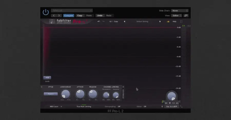Collapse controls with left double chevron
231x120 pixels.
[42, 87]
